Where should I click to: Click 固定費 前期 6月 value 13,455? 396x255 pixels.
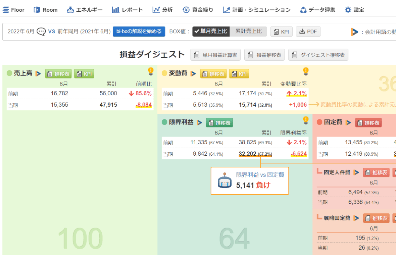354,142
